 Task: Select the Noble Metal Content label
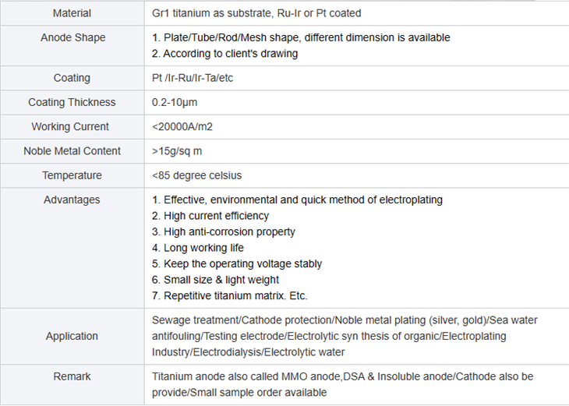[x=72, y=151]
